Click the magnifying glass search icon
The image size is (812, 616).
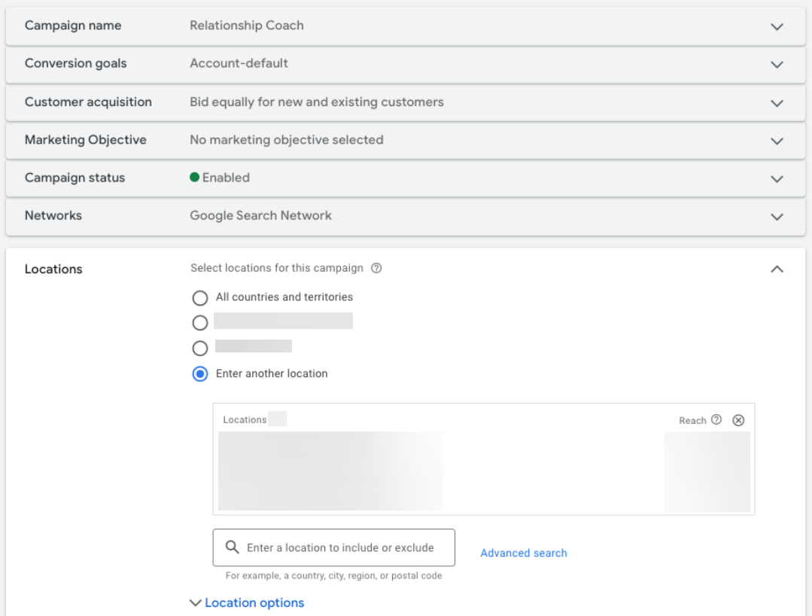pos(233,547)
